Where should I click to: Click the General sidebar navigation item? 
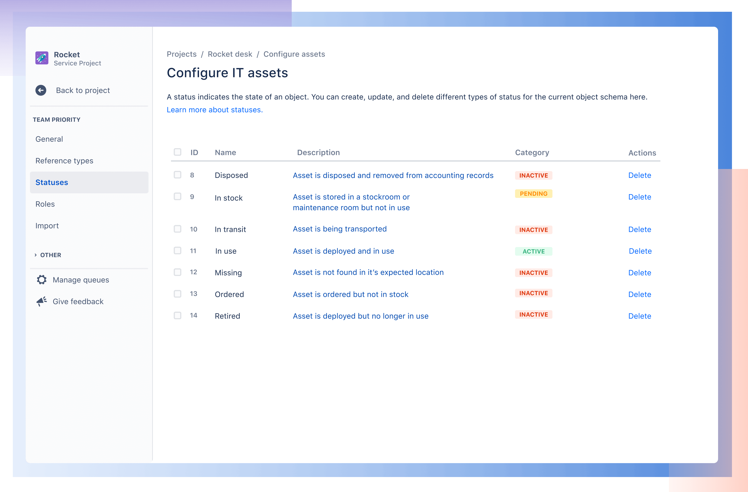pyautogui.click(x=49, y=139)
